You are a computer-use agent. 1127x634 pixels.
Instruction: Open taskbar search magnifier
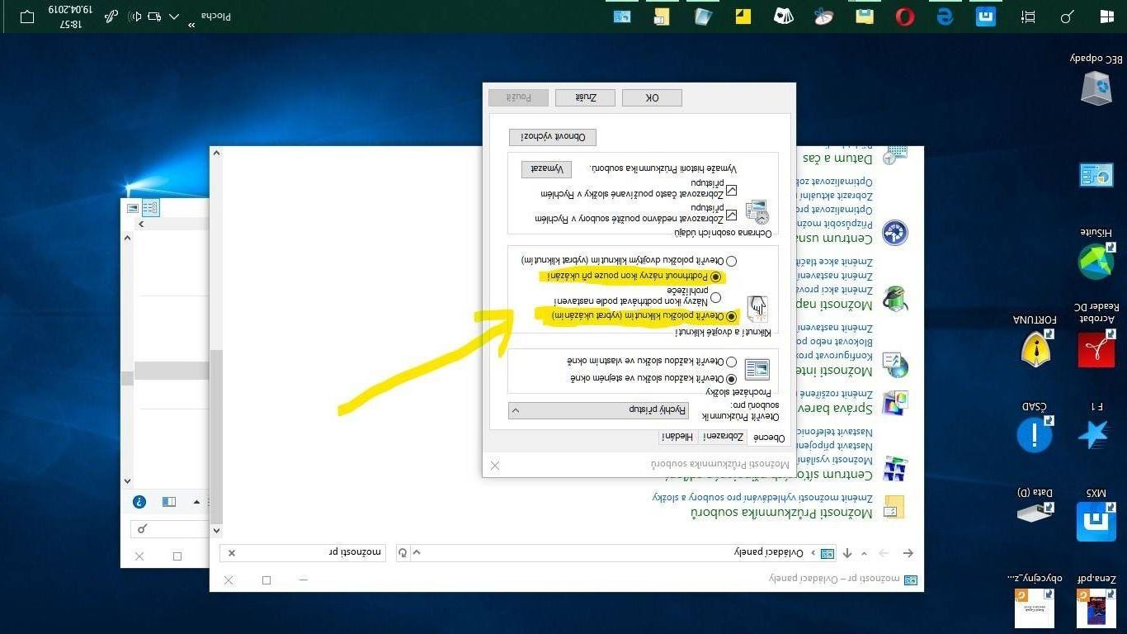[1067, 16]
